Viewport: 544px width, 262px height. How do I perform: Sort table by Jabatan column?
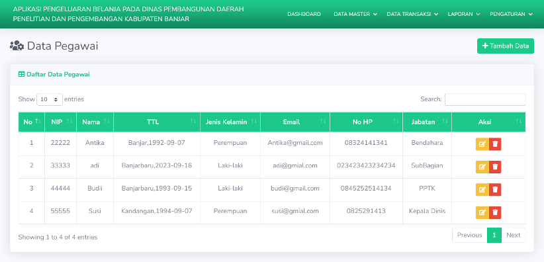(x=427, y=122)
